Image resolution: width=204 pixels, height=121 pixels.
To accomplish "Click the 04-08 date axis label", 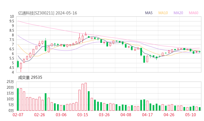I will click(x=126, y=115).
